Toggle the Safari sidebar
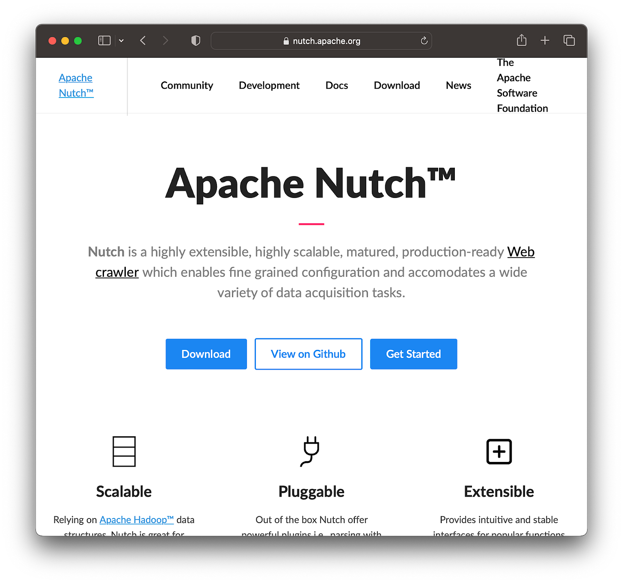The width and height of the screenshot is (623, 583). point(104,41)
